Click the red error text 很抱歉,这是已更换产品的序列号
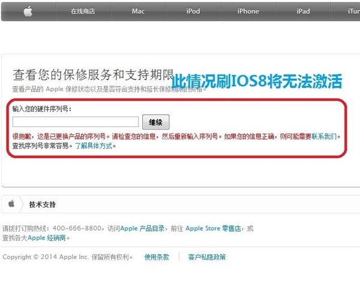Image resolution: width=360 pixels, height=297 pixels. pyautogui.click(x=59, y=136)
